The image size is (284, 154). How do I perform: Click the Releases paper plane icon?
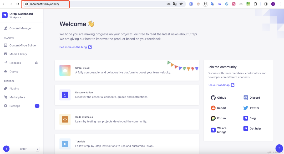coord(6,62)
